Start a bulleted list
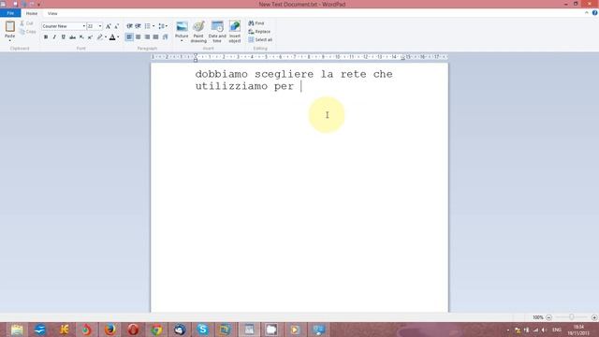The width and height of the screenshot is (599, 337). [x=148, y=26]
